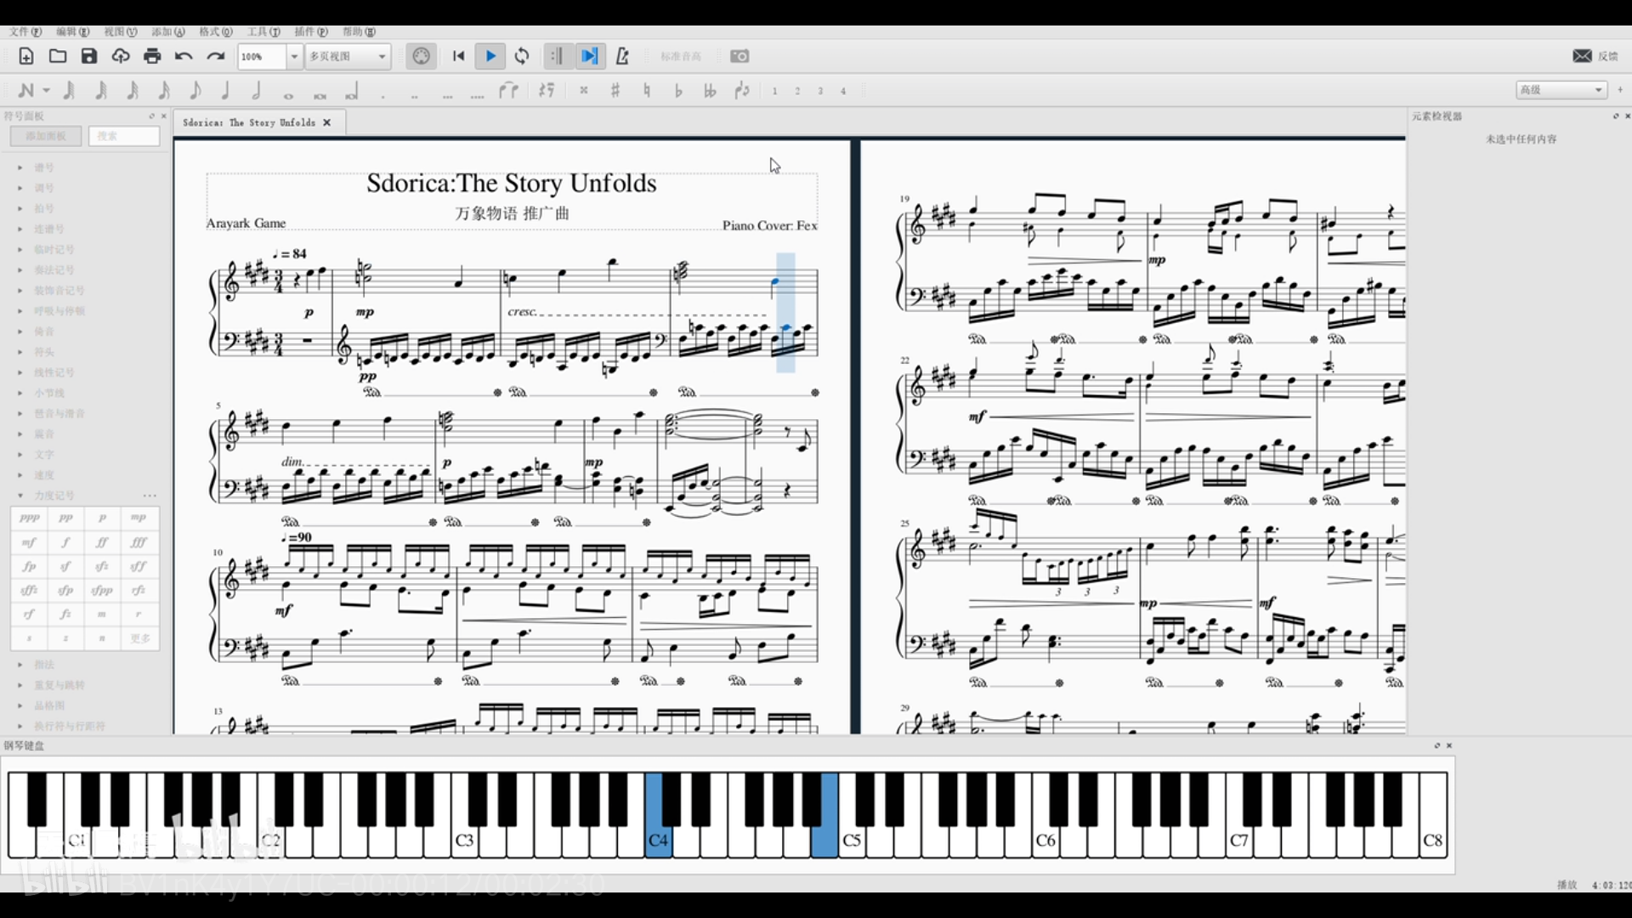The width and height of the screenshot is (1632, 918).
Task: Open the feedback envelope icon
Action: point(1582,56)
